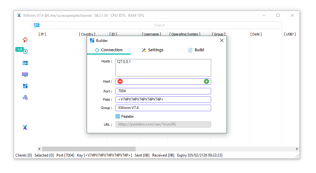Click into the Group text field
316x173 pixels.
[x=163, y=108]
